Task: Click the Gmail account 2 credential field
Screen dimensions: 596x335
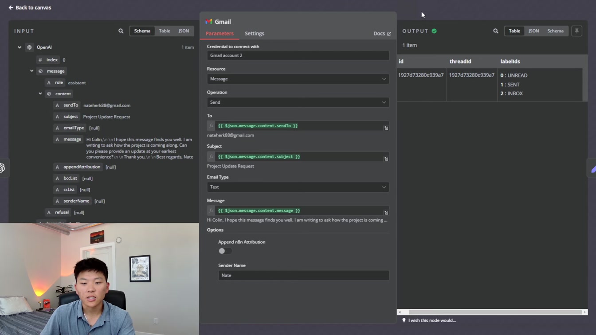Action: [x=298, y=55]
